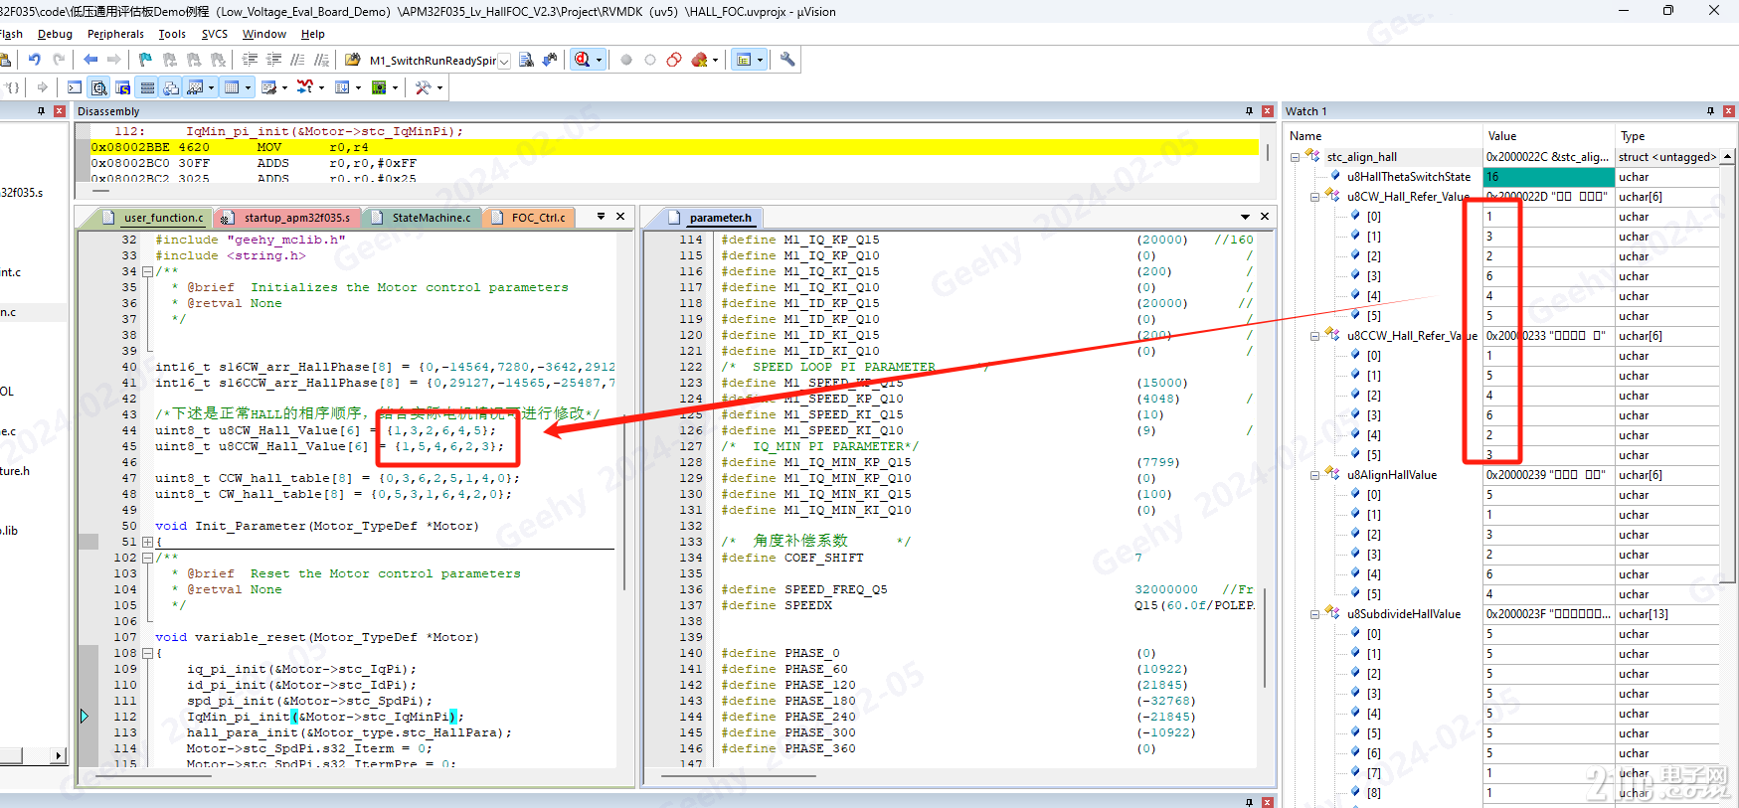Open the SVCS menu
Viewport: 1739px width, 808px height.
[x=215, y=34]
